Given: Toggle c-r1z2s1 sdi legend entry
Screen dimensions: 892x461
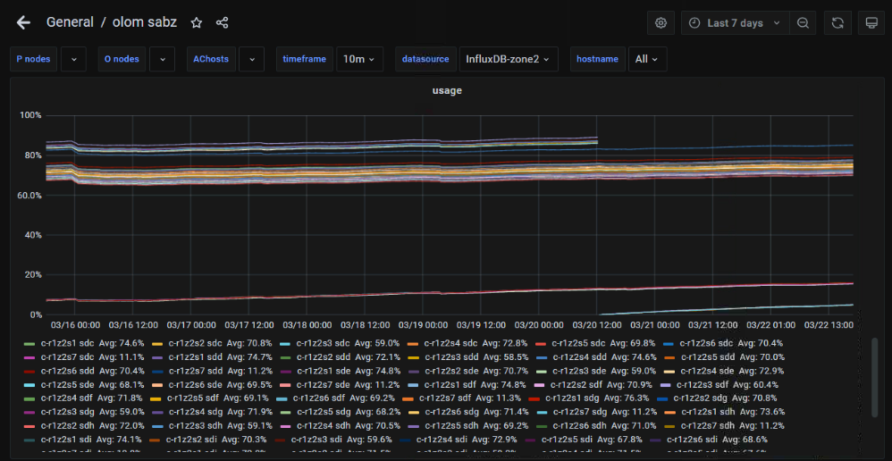Looking at the screenshot, I should coord(68,440).
